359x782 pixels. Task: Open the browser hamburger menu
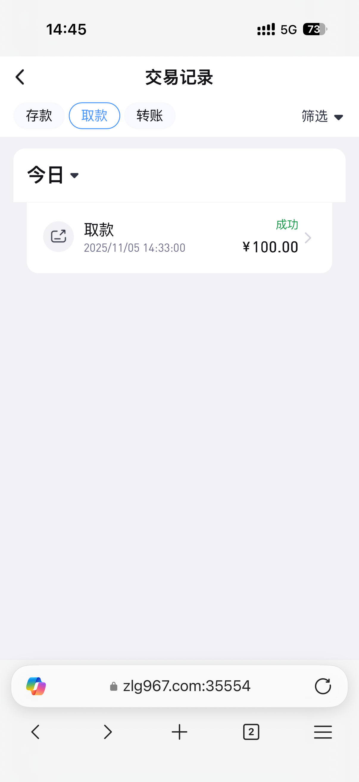323,732
